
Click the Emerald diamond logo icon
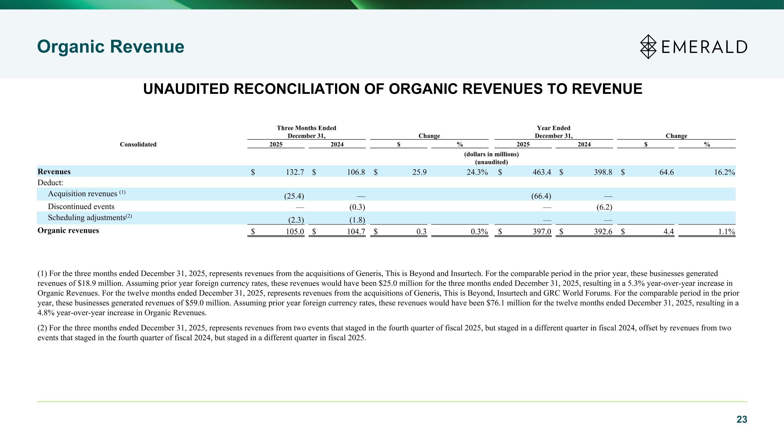648,47
